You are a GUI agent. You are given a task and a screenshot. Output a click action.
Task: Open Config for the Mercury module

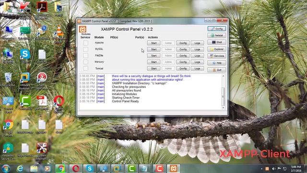pyautogui.click(x=183, y=62)
